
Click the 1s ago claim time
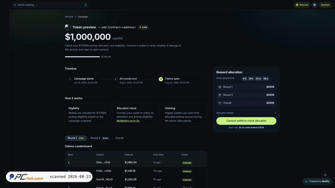tap(157, 162)
